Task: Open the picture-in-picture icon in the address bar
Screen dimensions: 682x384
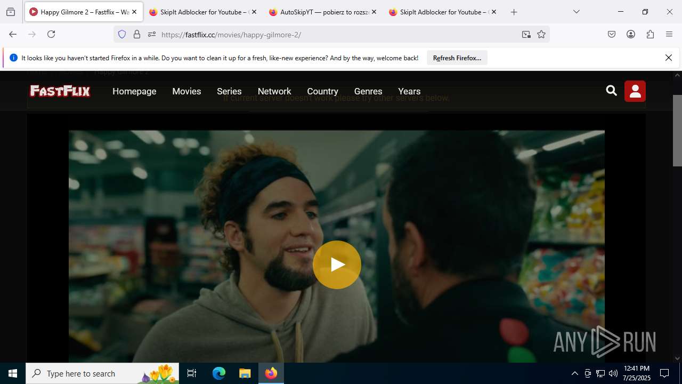Action: tap(526, 34)
